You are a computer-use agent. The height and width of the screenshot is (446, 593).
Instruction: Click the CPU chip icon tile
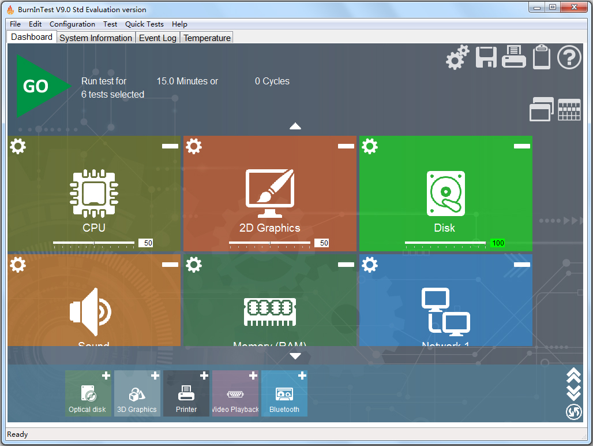94,193
